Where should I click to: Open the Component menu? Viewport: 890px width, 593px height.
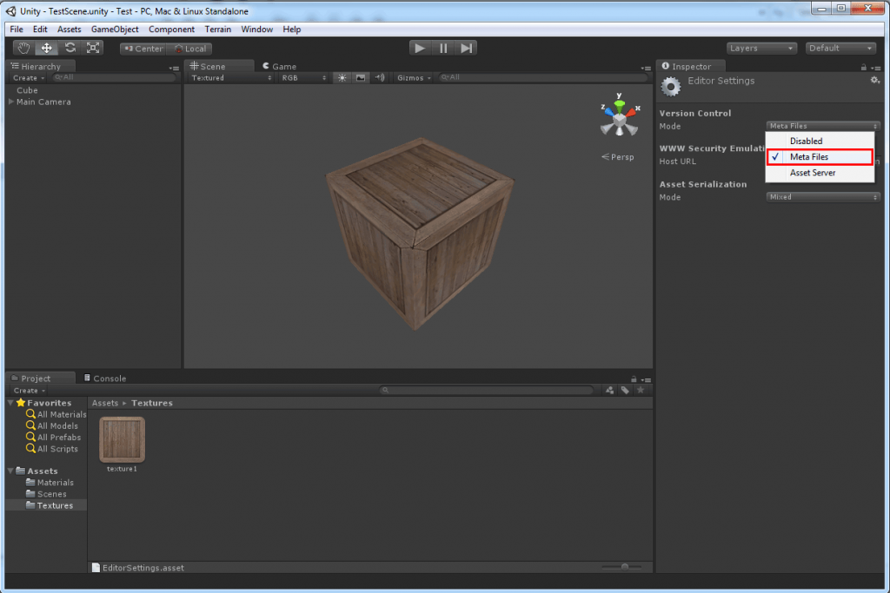[171, 29]
